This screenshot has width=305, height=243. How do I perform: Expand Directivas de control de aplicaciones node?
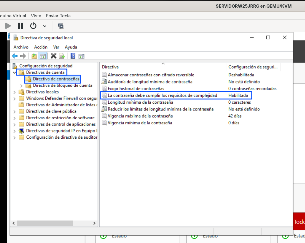tap(14, 124)
